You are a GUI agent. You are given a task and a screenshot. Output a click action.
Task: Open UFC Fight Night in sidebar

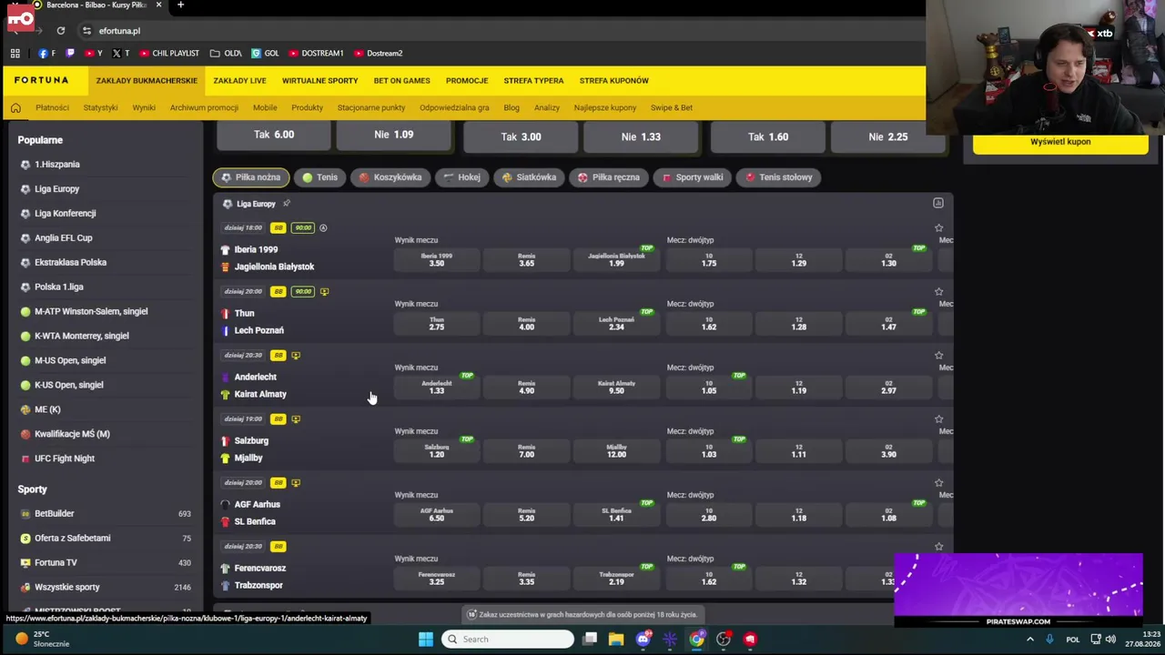64,458
